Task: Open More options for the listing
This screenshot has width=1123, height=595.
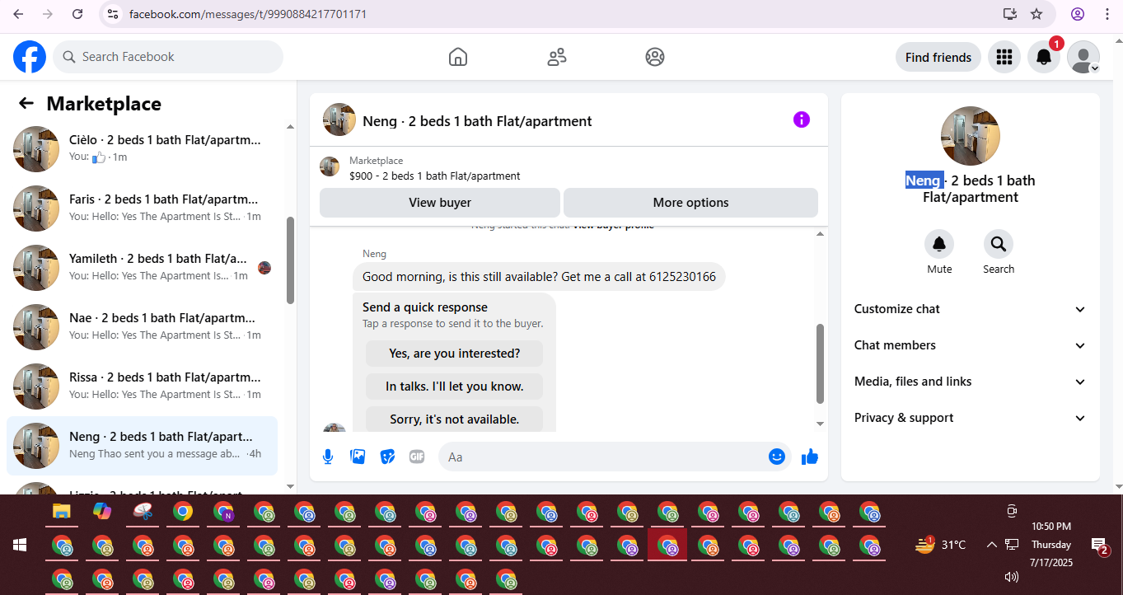Action: pyautogui.click(x=690, y=203)
